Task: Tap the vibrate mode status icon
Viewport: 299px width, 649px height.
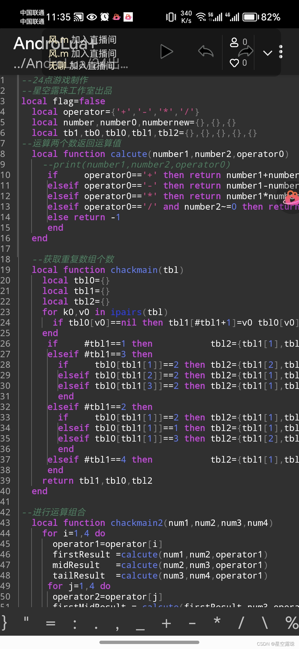Action: [x=171, y=17]
